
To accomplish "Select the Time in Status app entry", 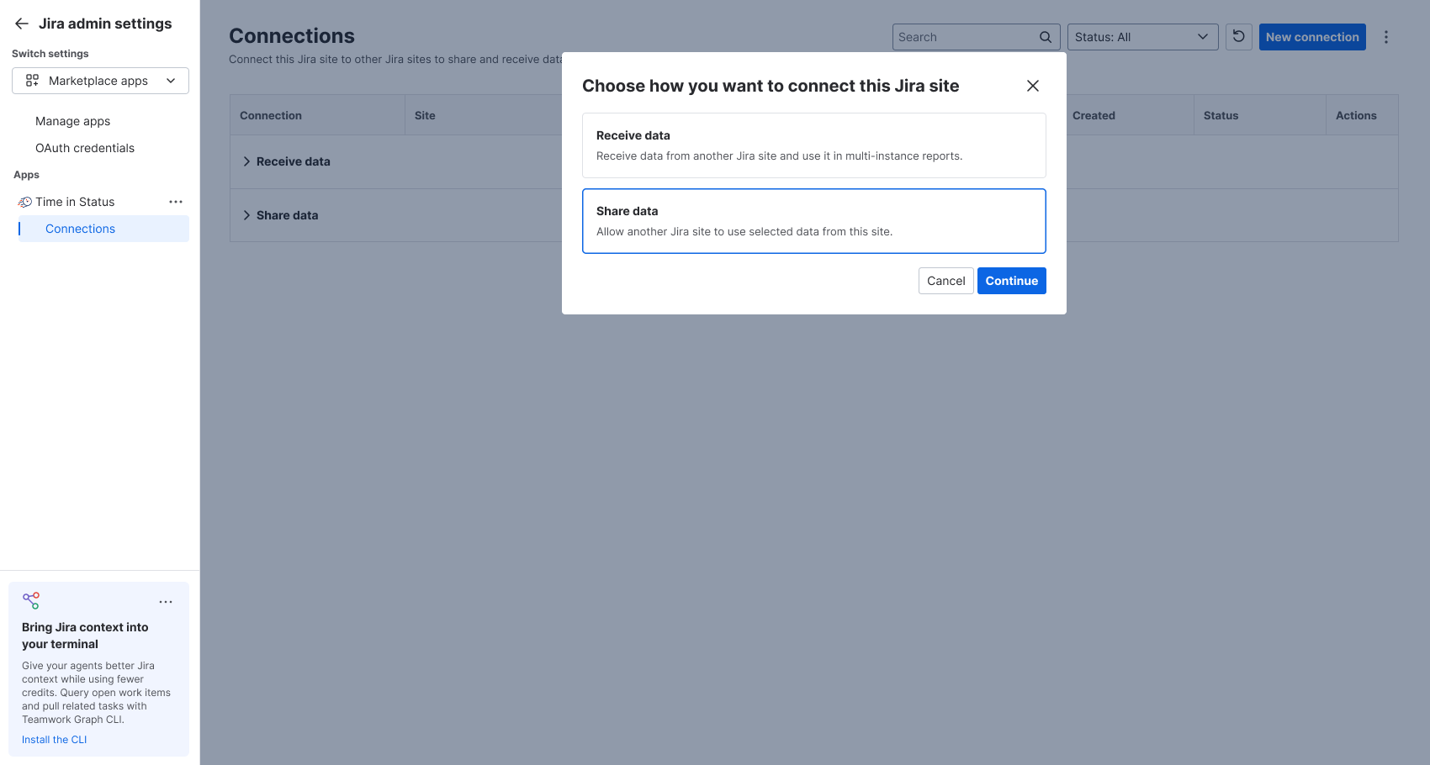I will 75,202.
